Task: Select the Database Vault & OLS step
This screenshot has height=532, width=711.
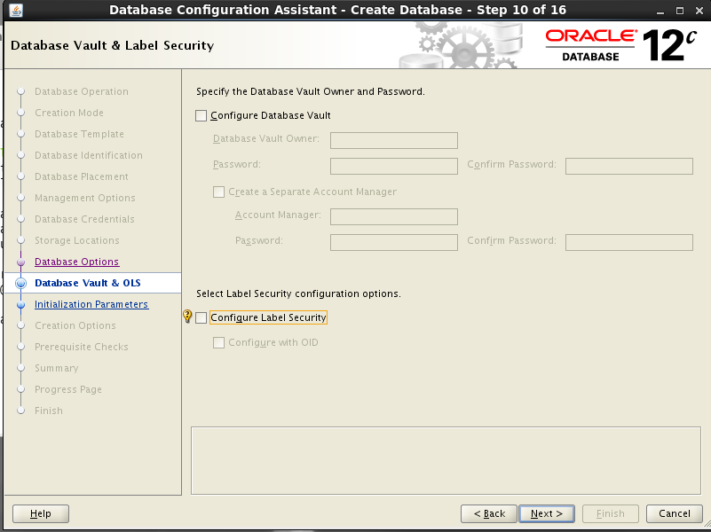Action: [x=88, y=283]
